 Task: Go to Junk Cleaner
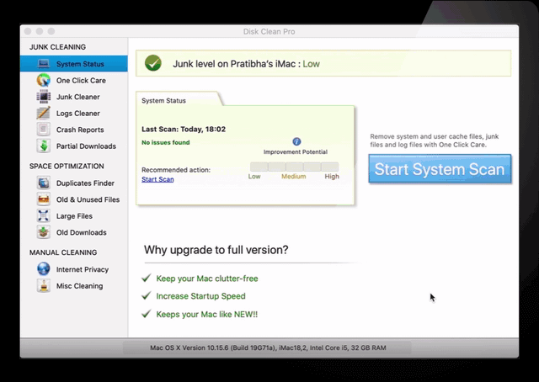(74, 97)
